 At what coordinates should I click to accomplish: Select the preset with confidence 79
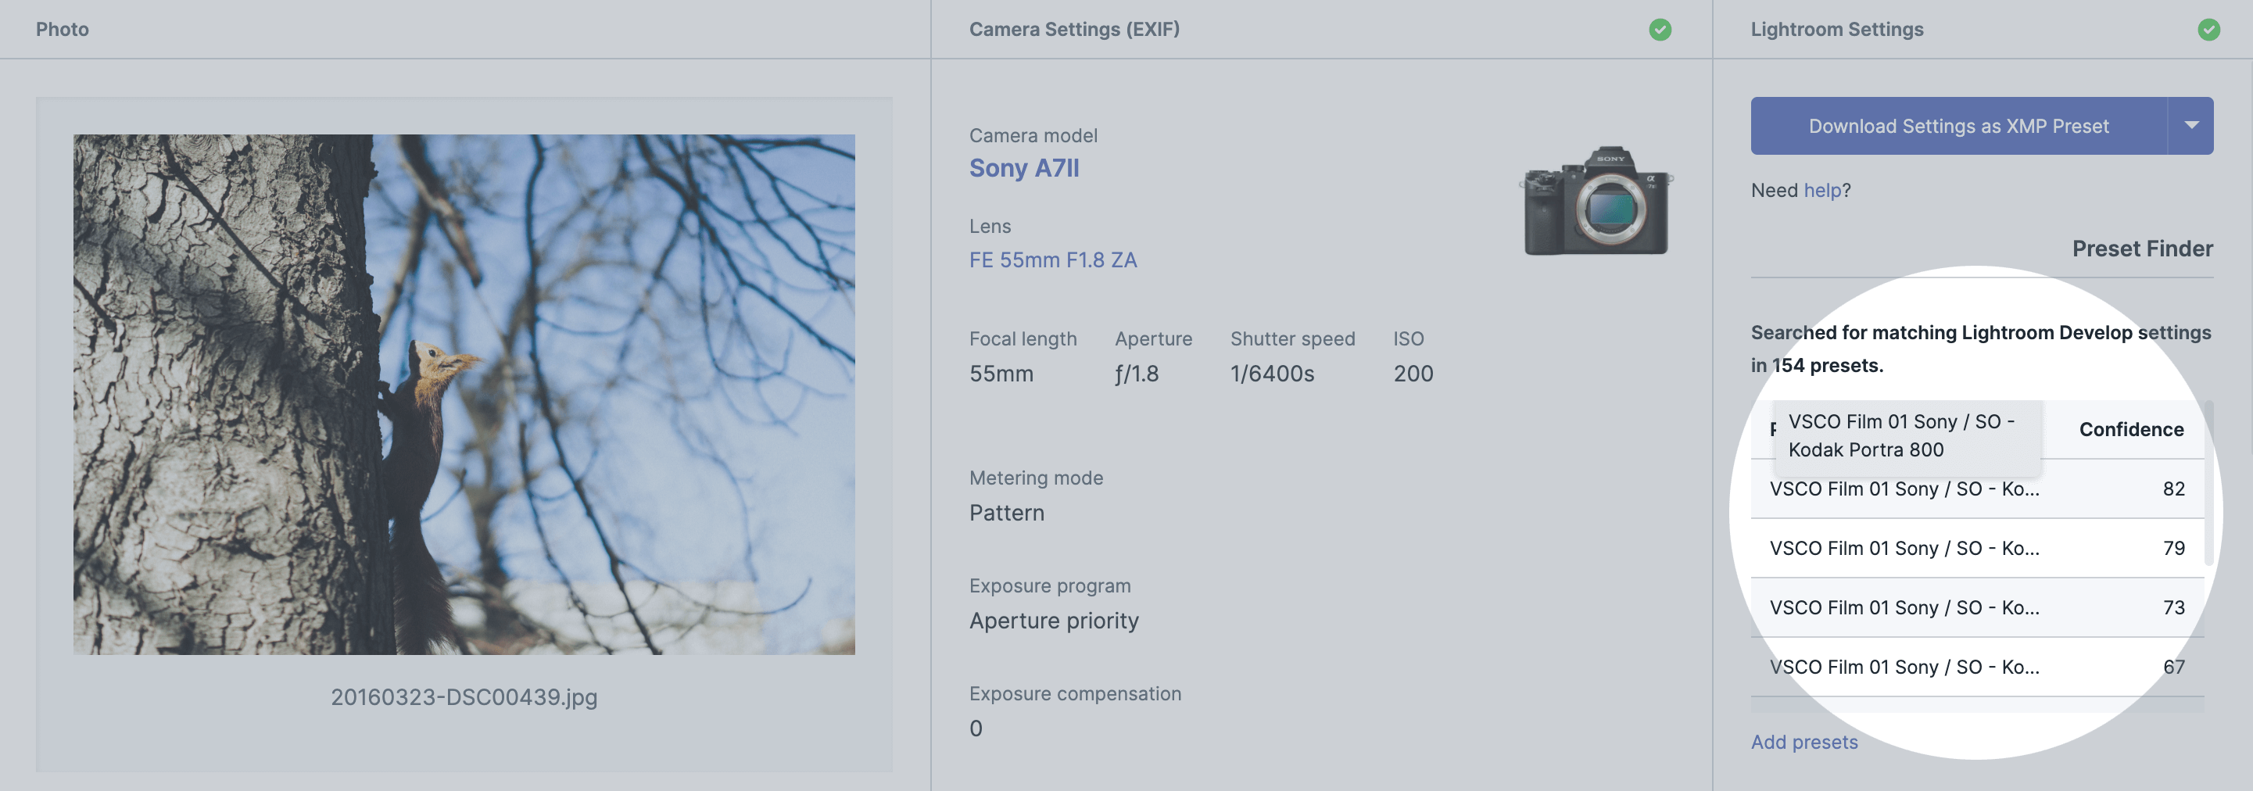tap(1976, 548)
